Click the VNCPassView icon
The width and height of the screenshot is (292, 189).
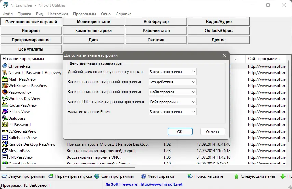5,157
